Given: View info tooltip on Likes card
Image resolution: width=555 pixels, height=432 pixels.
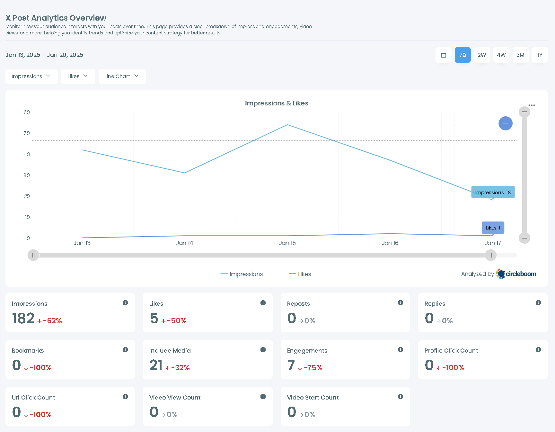Looking at the screenshot, I should point(263,302).
